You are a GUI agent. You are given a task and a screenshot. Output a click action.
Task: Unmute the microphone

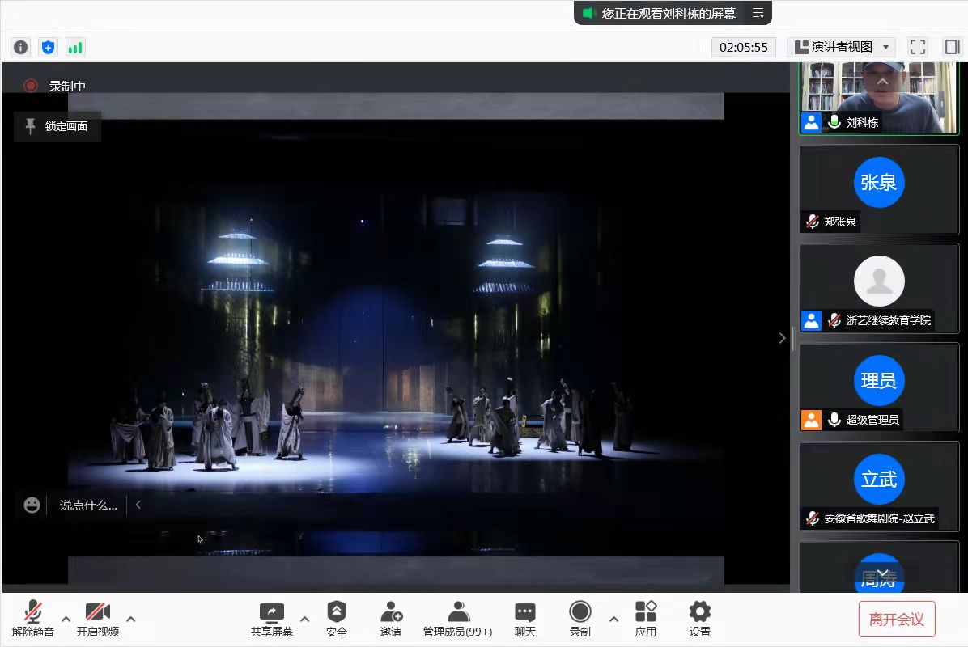33,619
